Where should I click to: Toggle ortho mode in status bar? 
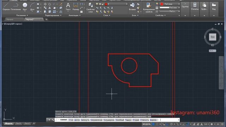point(167,124)
